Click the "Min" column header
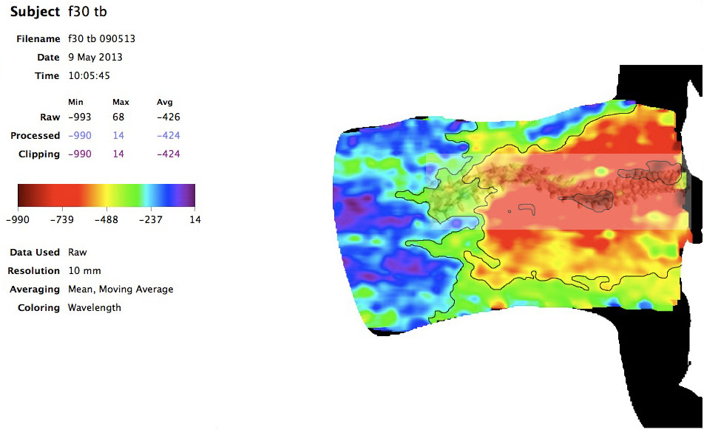The image size is (704, 438). pyautogui.click(x=75, y=102)
